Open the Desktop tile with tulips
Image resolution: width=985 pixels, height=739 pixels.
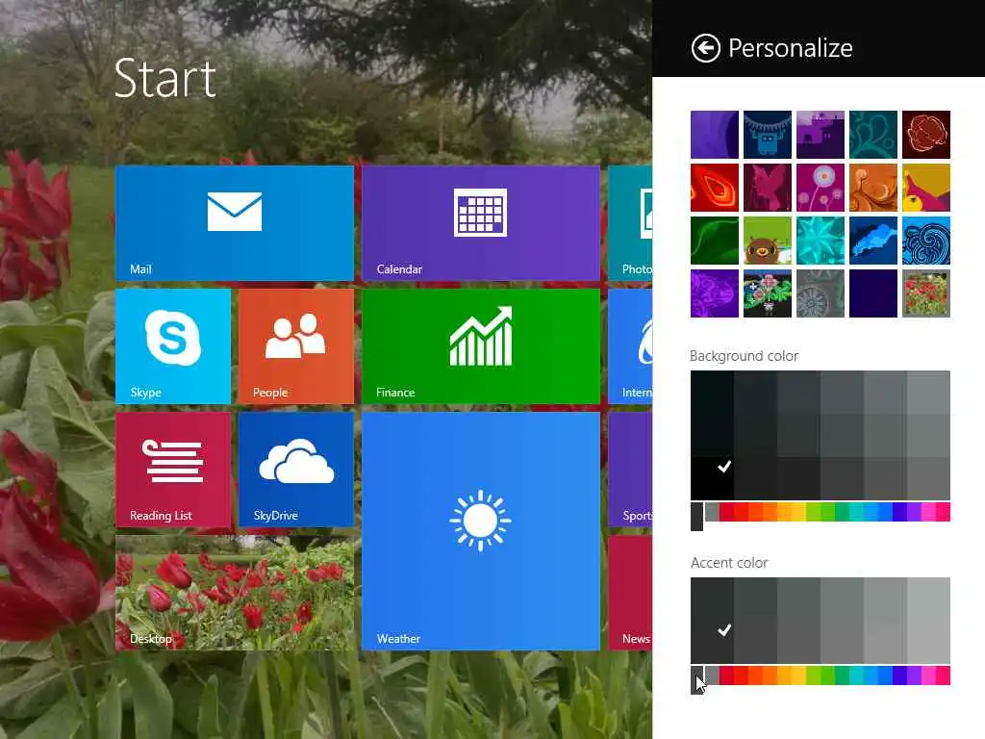235,593
